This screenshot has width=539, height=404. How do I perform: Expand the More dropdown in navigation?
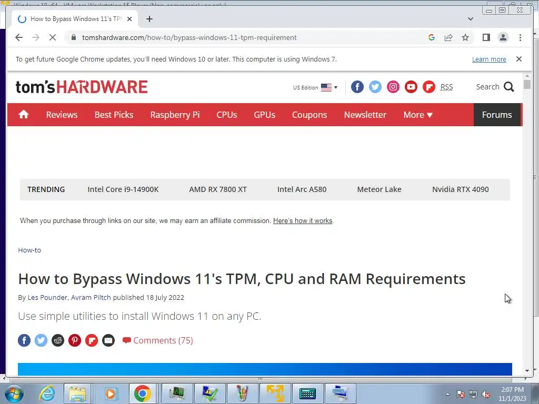(x=417, y=115)
